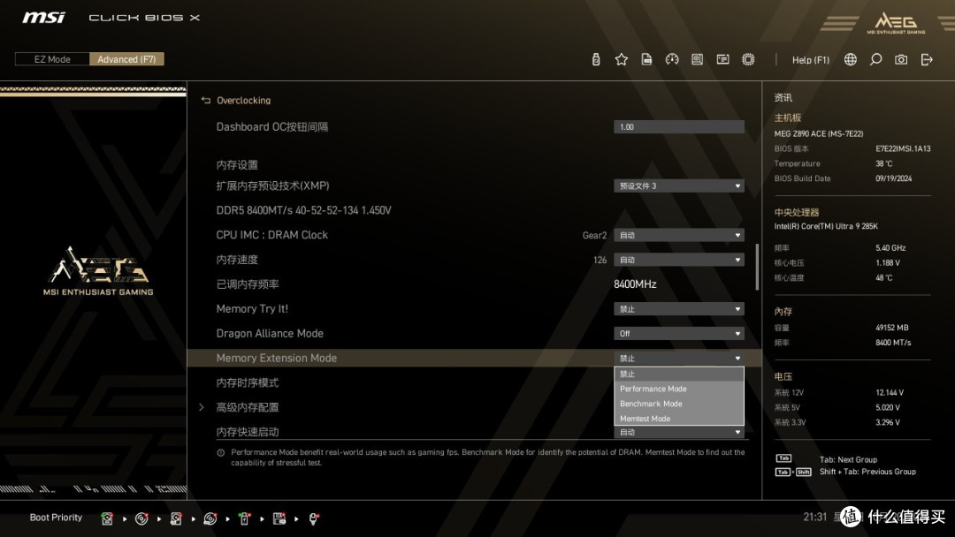The width and height of the screenshot is (955, 537).
Task: Switch to EZ Mode
Action: click(52, 59)
